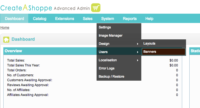Open the Reports menu
The width and height of the screenshot is (200, 108).
(130, 19)
